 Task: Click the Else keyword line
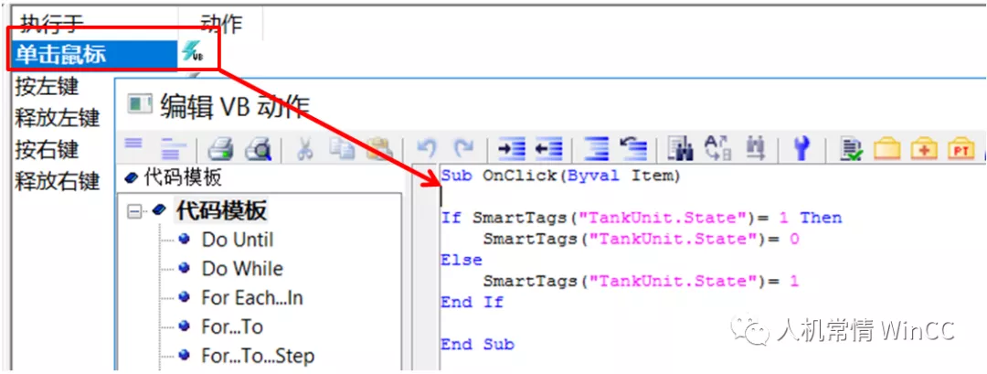(x=462, y=260)
